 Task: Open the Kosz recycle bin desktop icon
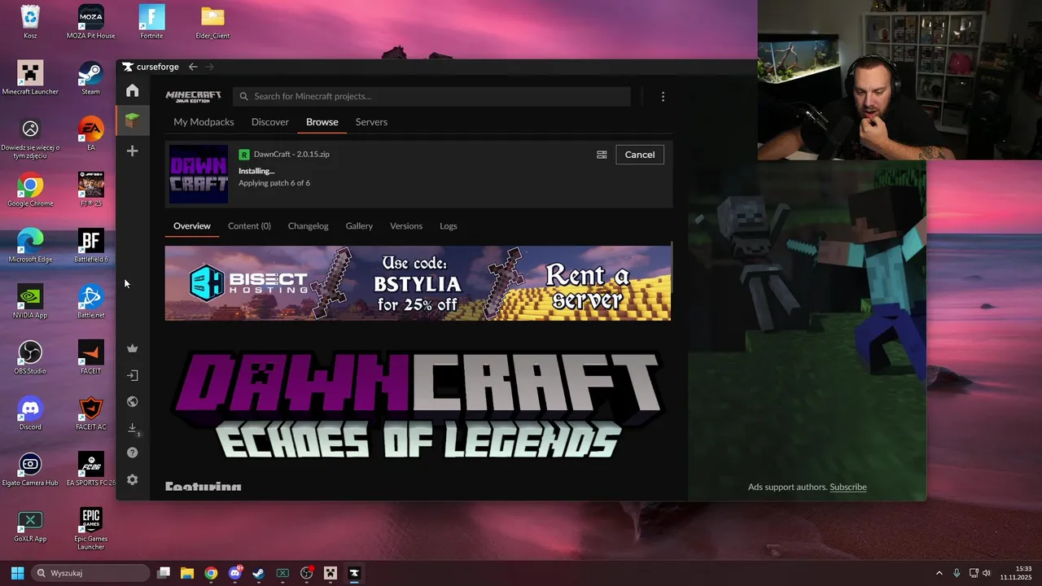tap(30, 22)
